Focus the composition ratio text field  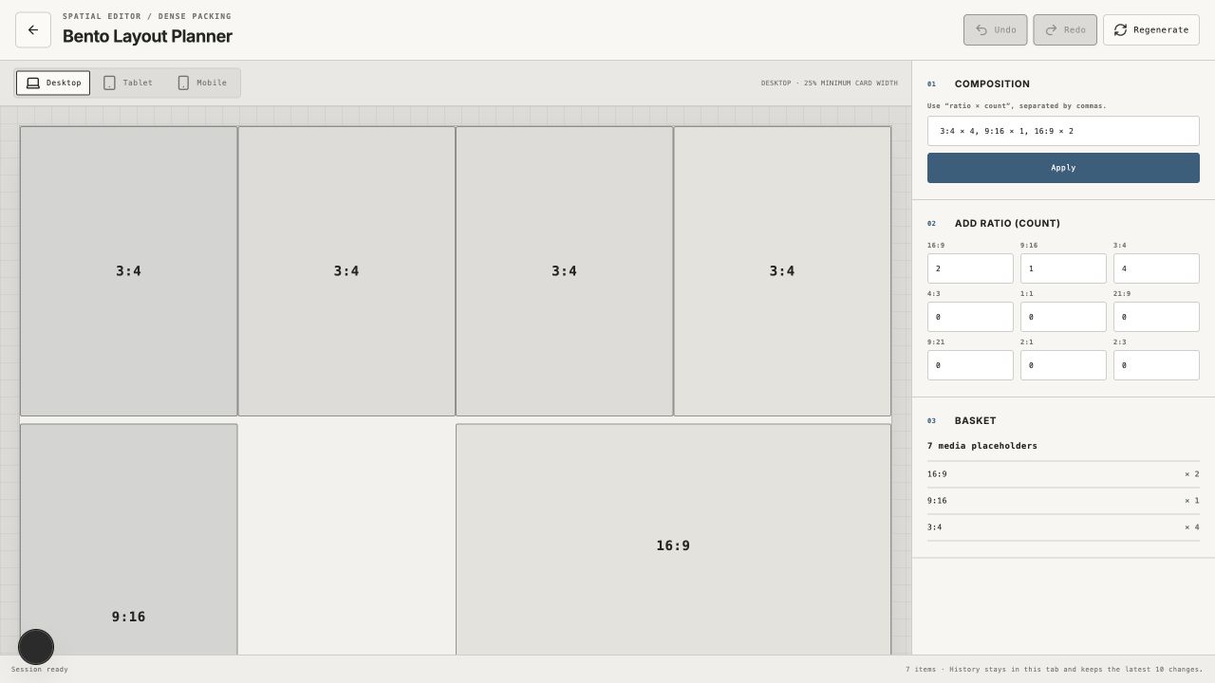click(x=1063, y=131)
